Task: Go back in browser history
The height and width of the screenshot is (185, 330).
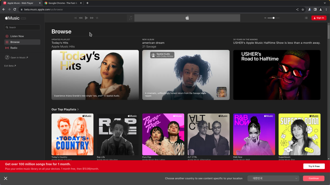Action: (3, 10)
